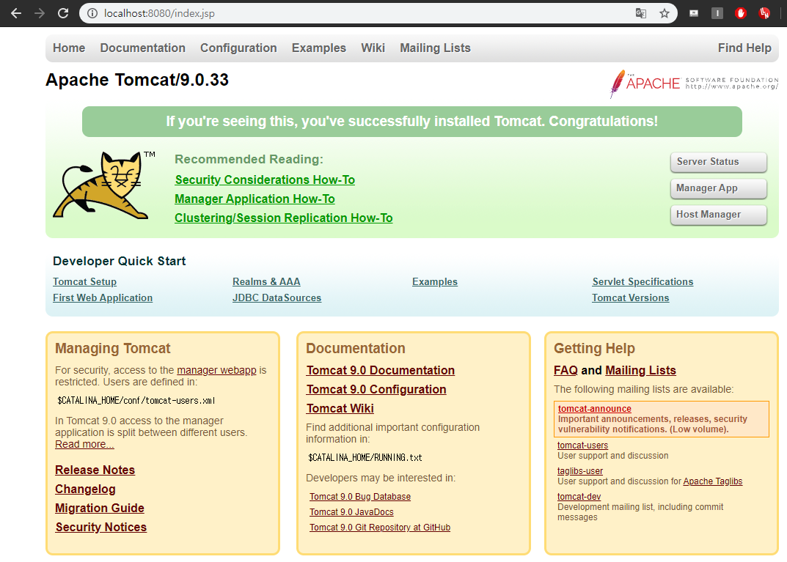The image size is (787, 562).
Task: Open Clustering/Session Replication How-To link
Action: (284, 218)
